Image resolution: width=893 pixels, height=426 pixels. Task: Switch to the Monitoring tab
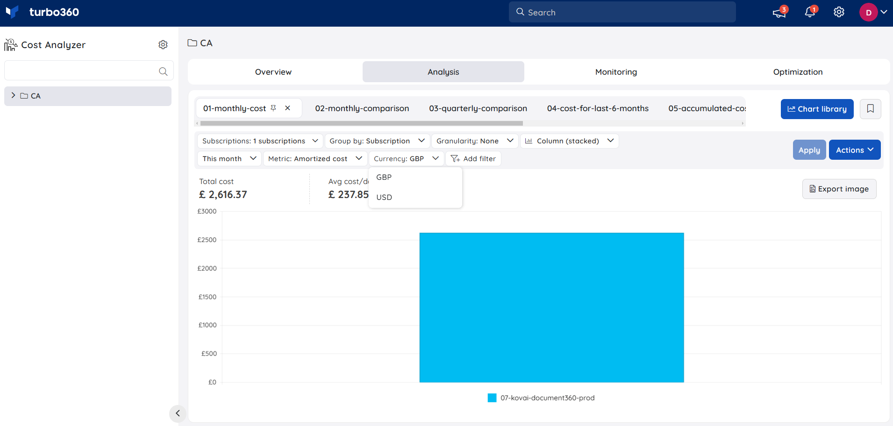(616, 72)
